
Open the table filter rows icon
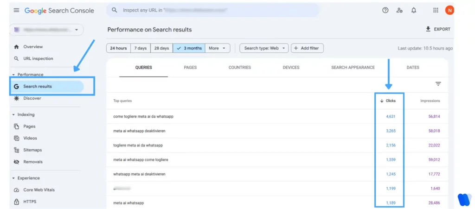point(438,84)
